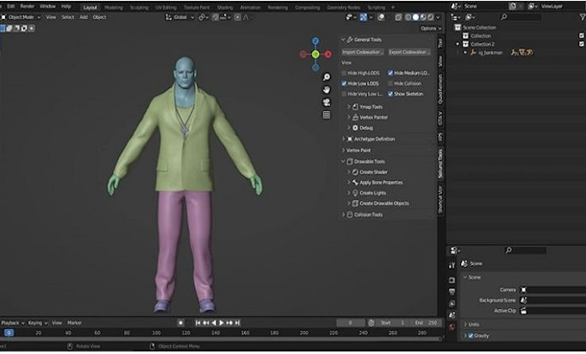Viewport: 586px width, 354px height.
Task: Jump to the last frame
Action: 237,323
